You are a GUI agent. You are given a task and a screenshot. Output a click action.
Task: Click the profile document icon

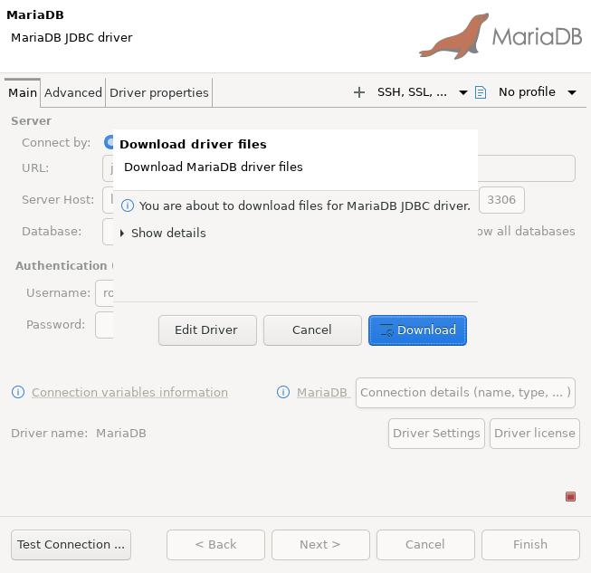click(481, 92)
